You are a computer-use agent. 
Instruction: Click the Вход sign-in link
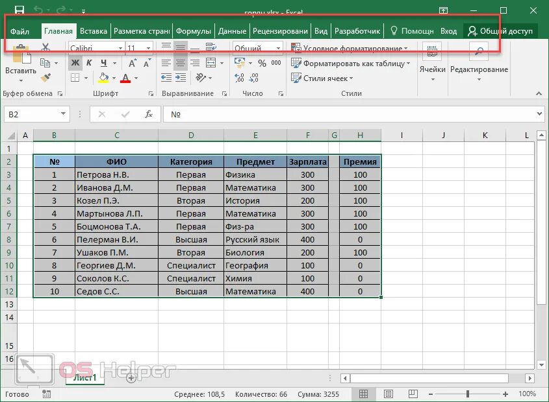[x=448, y=31]
